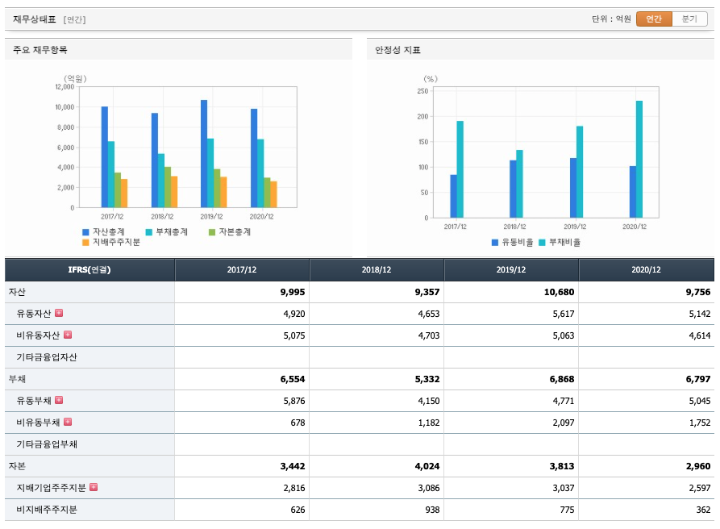Select liabilities total value 6,797
The image size is (720, 529).
click(698, 379)
